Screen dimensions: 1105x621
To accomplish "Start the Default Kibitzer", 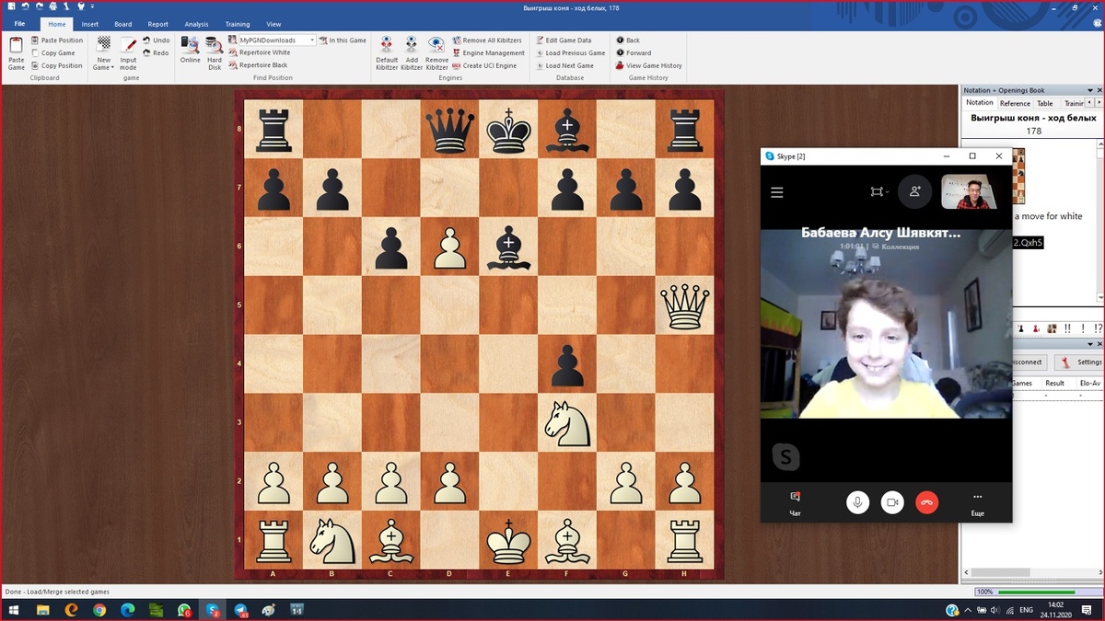I will [387, 53].
